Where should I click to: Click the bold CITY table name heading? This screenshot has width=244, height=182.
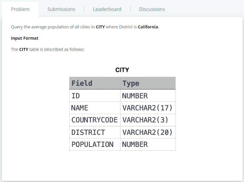pos(122,70)
